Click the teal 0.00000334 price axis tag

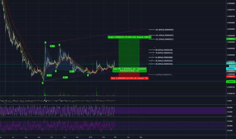231,63
